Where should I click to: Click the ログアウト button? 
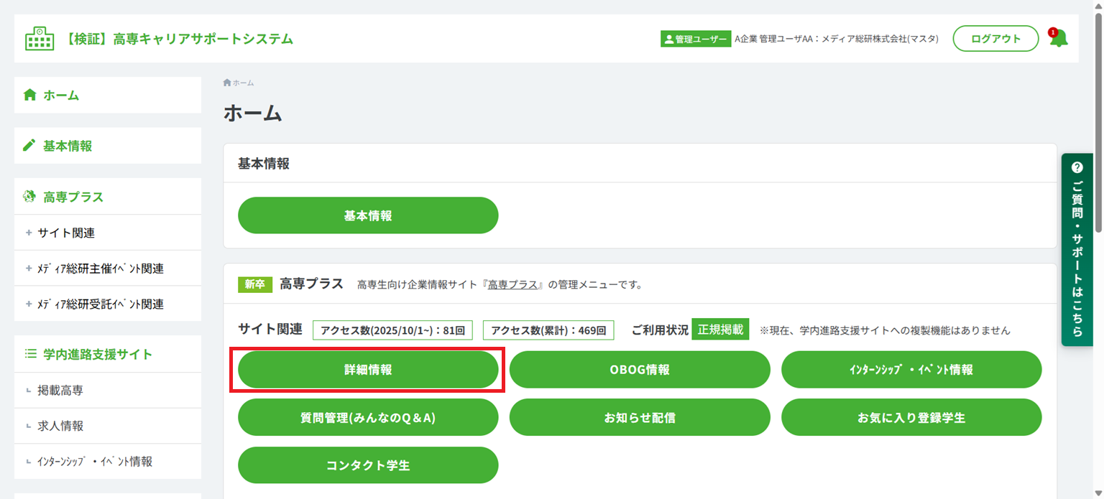coord(995,39)
